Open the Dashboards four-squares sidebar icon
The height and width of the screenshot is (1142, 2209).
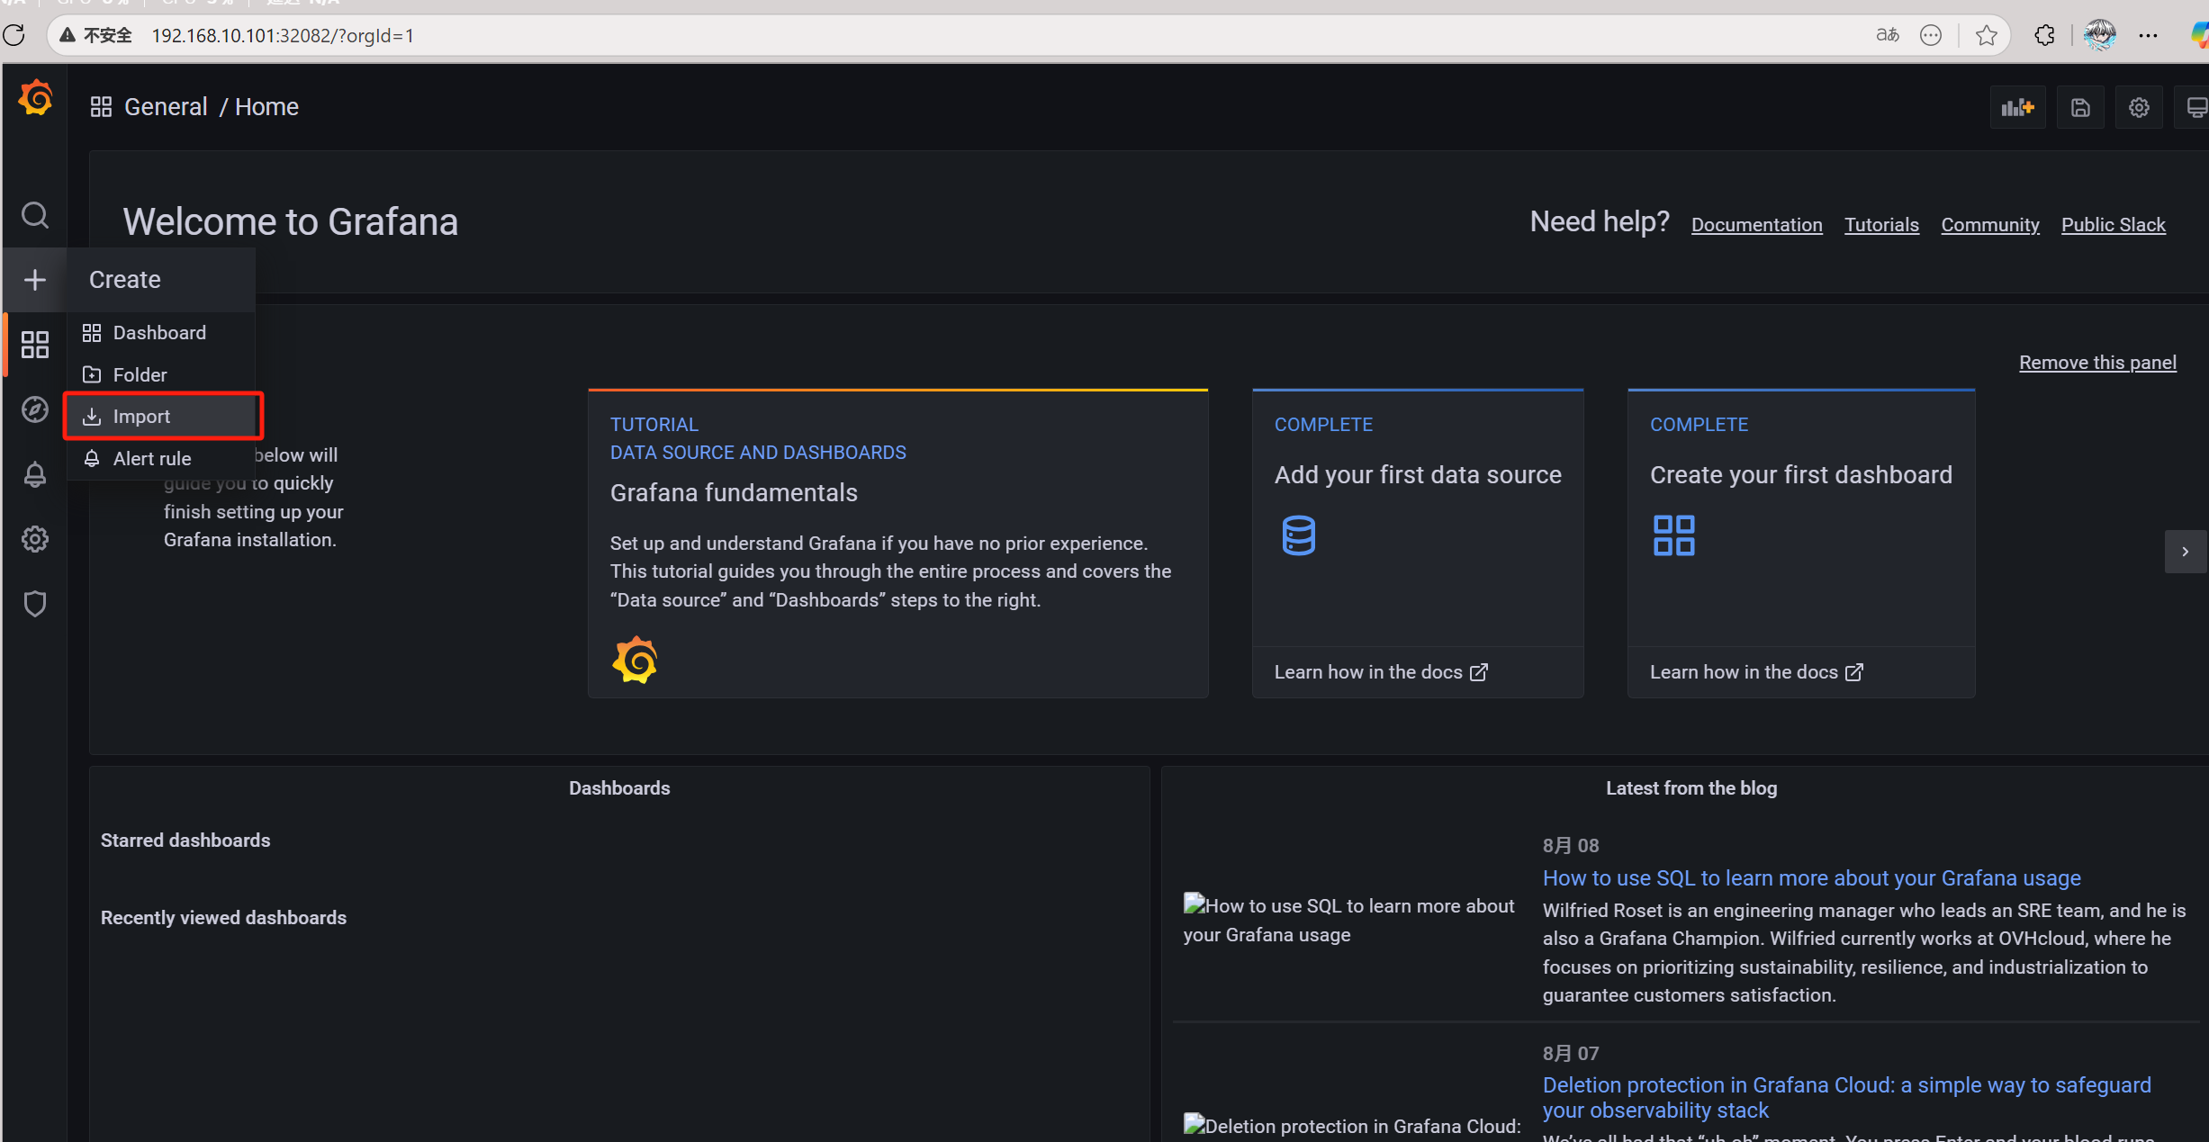click(x=35, y=345)
